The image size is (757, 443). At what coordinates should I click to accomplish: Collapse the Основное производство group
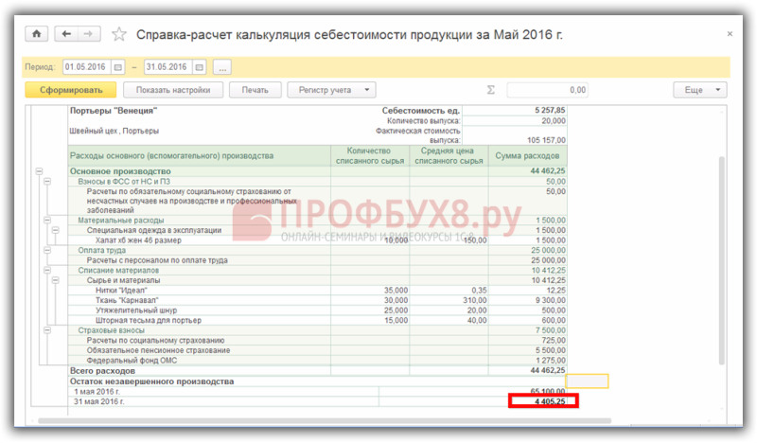39,171
